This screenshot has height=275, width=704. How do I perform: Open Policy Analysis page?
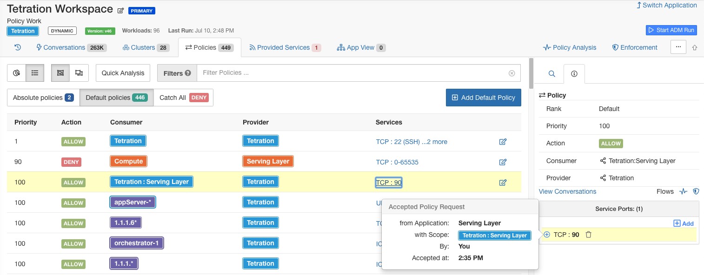point(570,47)
